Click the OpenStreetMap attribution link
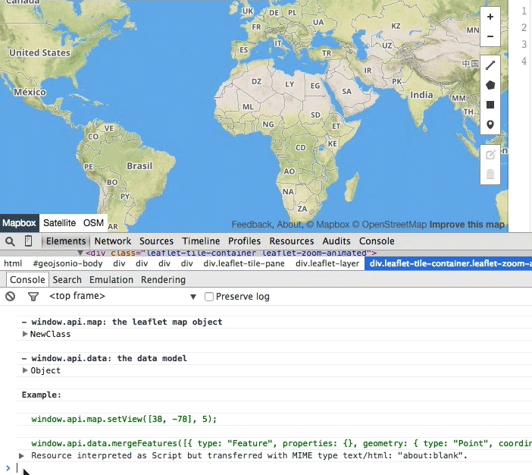Screen dimensions: 532x475 pos(390,225)
